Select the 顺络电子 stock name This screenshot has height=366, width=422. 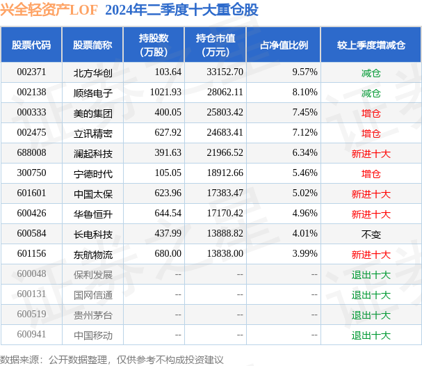click(x=93, y=93)
